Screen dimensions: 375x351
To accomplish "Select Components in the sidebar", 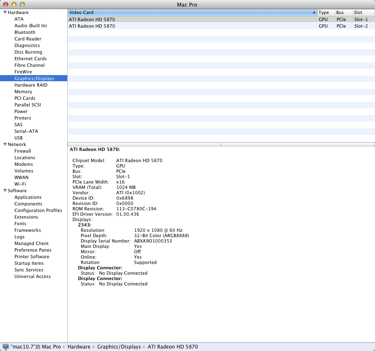I will click(28, 204).
